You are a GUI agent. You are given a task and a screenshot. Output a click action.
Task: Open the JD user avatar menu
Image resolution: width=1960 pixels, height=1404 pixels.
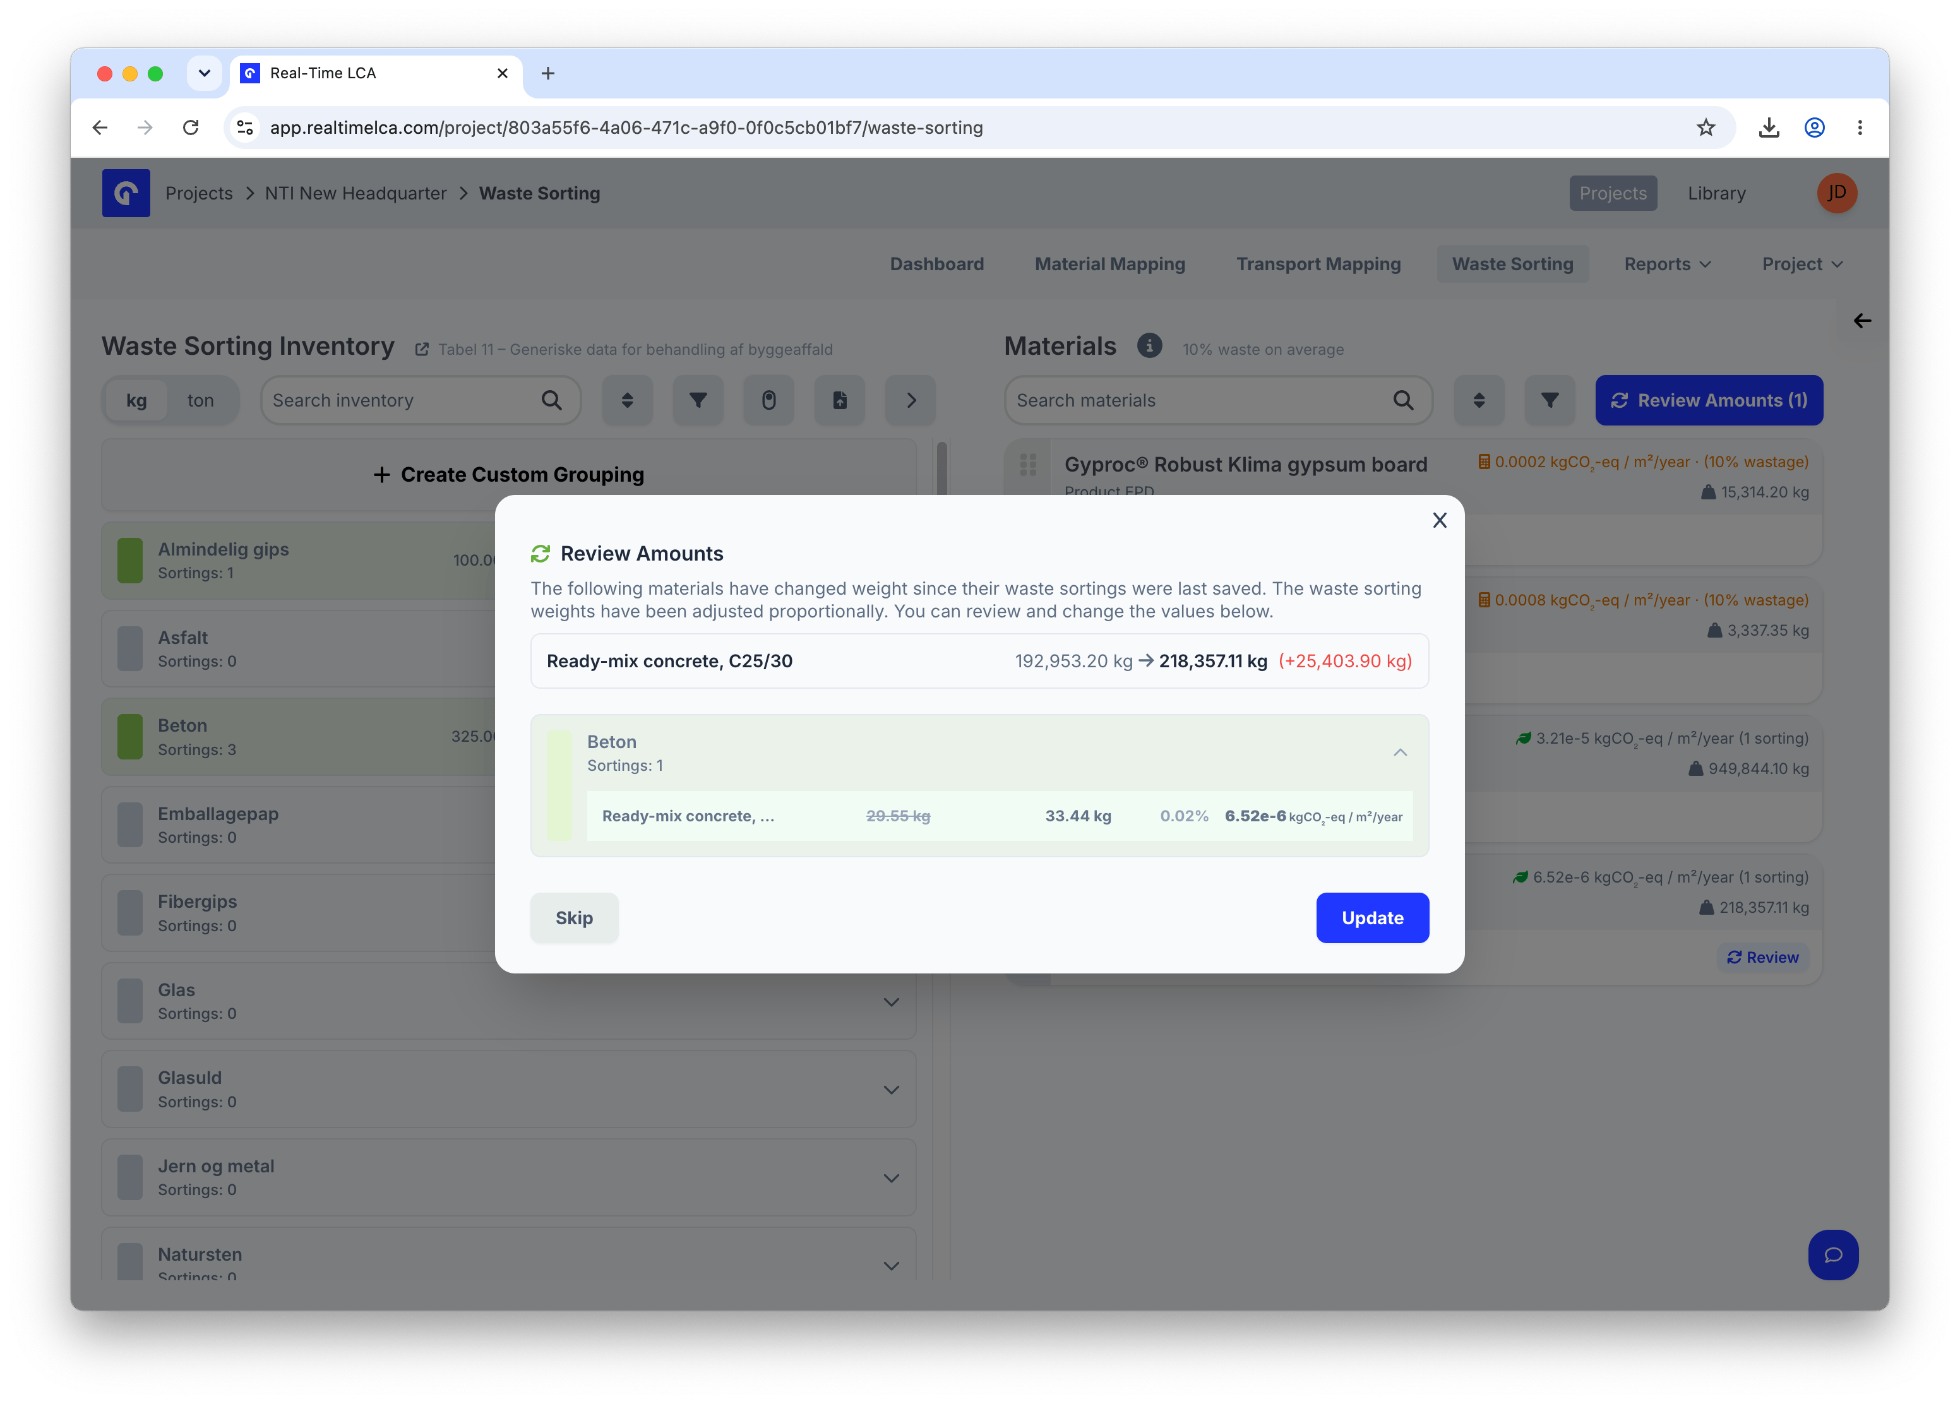point(1836,193)
